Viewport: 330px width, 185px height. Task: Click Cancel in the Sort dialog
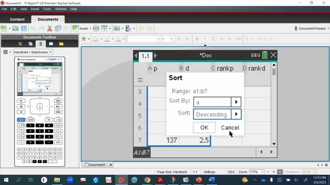tap(230, 128)
